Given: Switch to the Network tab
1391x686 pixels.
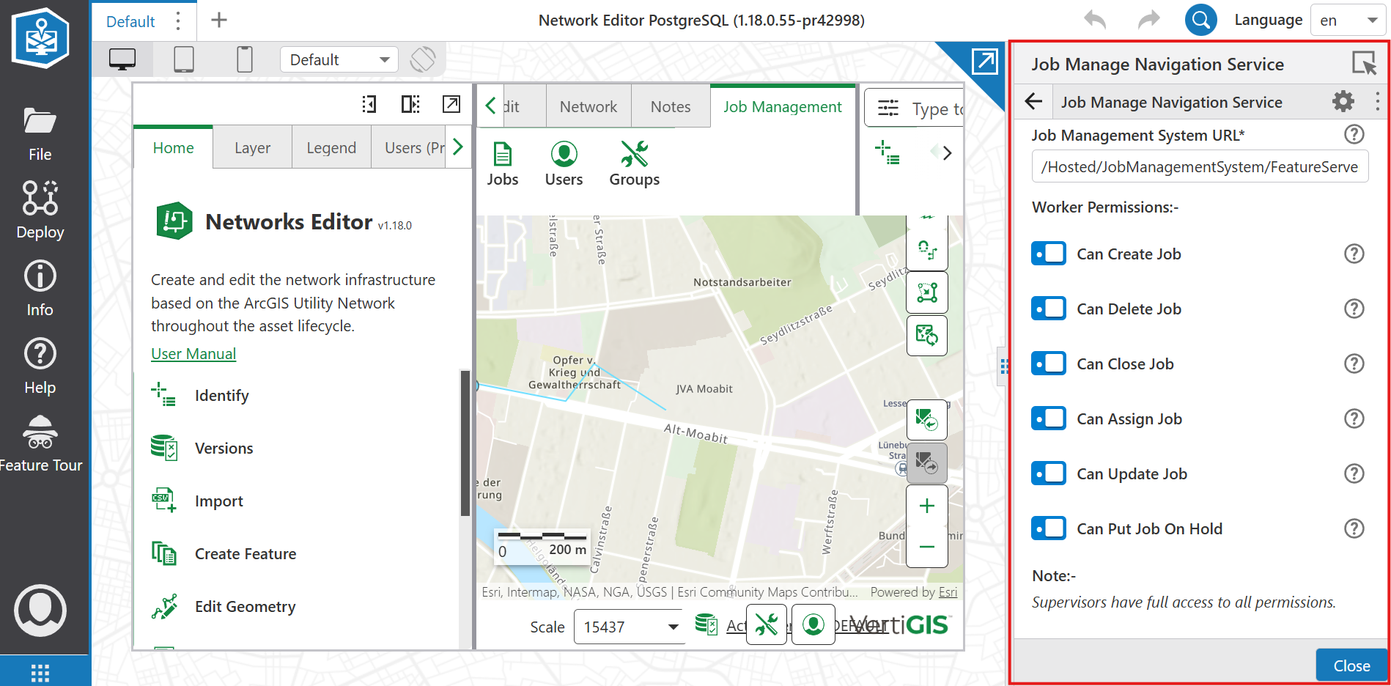Looking at the screenshot, I should 588,107.
